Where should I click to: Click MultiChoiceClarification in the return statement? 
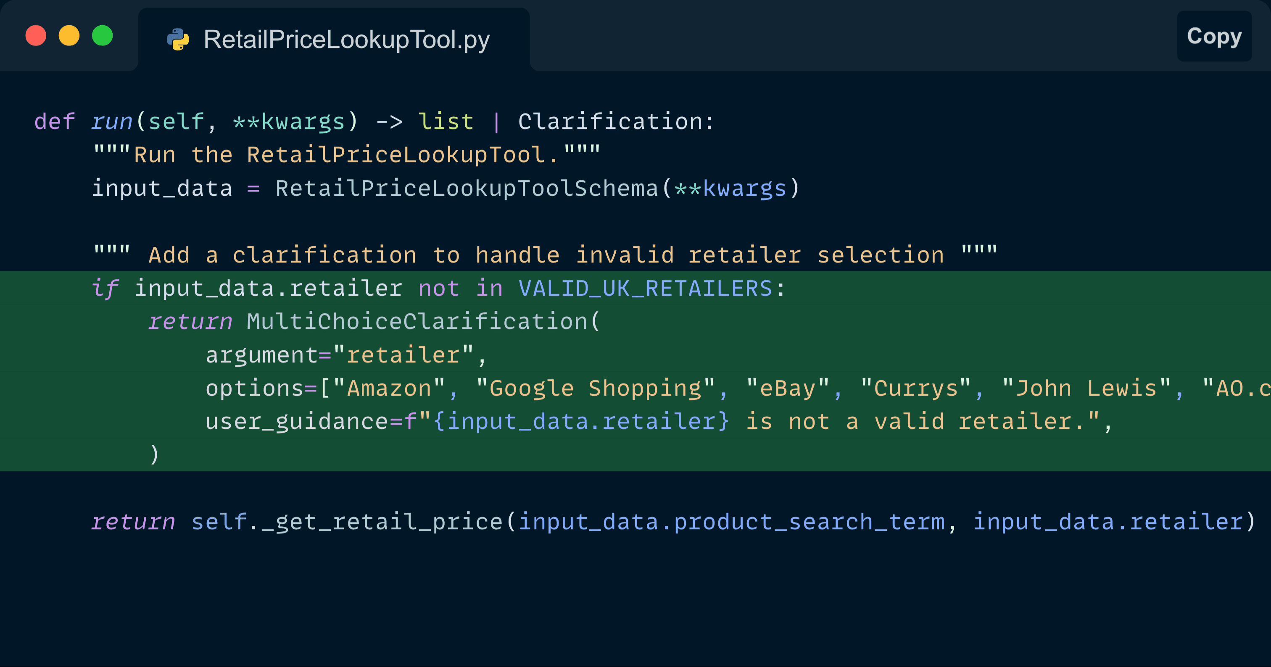point(417,321)
